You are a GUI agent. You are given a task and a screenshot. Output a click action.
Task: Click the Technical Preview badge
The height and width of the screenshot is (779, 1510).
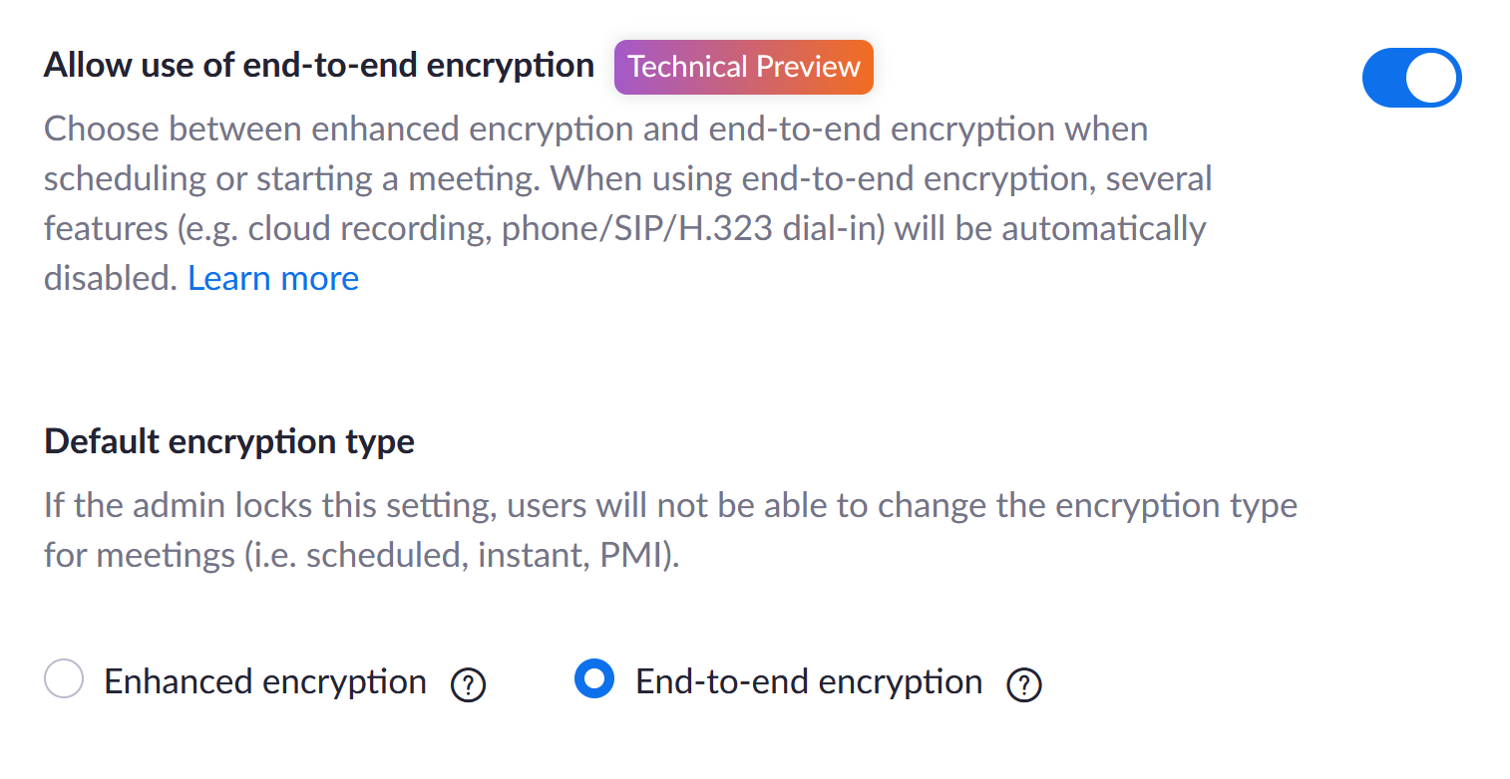coord(743,68)
